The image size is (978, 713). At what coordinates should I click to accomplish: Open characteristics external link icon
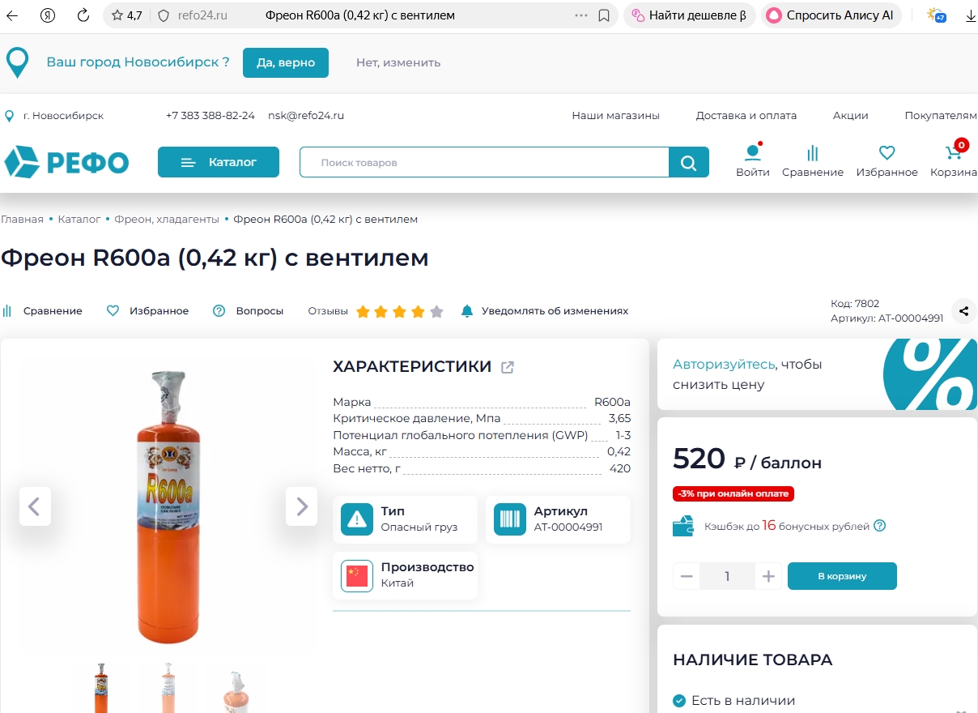[x=508, y=367]
